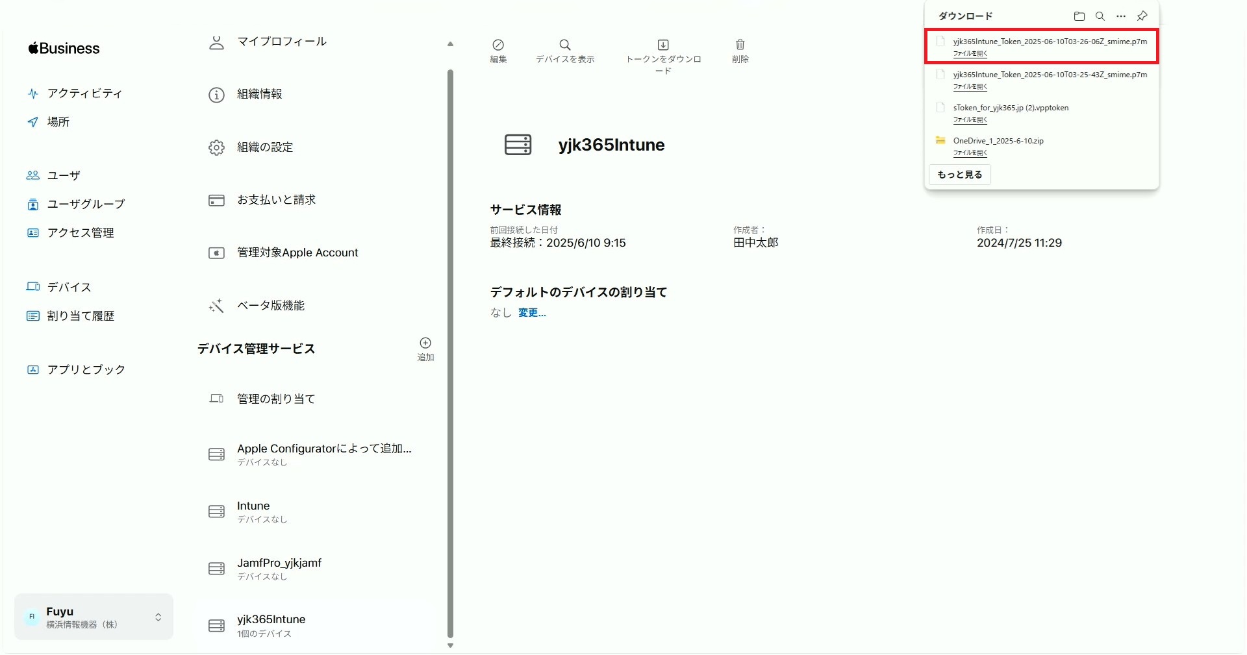Click the scroll down arrow of settings list
The width and height of the screenshot is (1247, 655).
tap(450, 646)
